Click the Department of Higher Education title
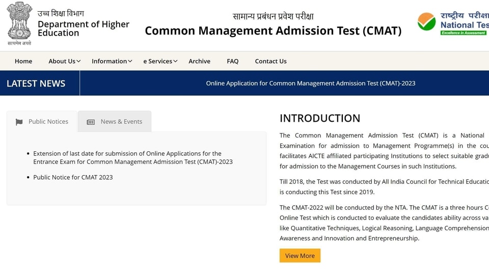This screenshot has width=489, height=275. coord(83,29)
